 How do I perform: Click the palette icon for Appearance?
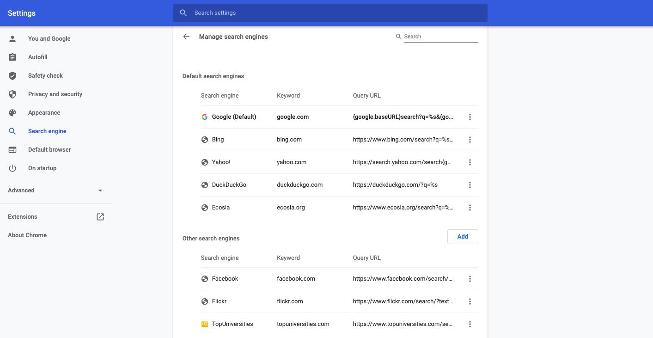pyautogui.click(x=12, y=113)
